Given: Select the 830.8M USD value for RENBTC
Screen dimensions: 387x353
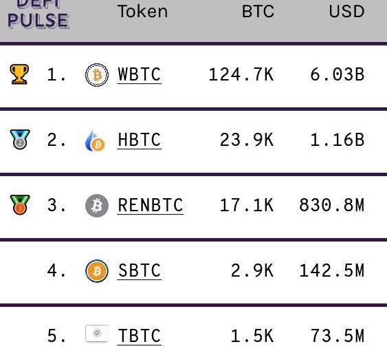Looking at the screenshot, I should (332, 205).
